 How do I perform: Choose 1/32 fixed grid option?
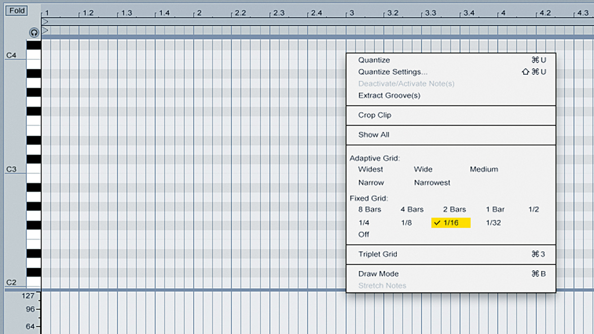point(494,223)
